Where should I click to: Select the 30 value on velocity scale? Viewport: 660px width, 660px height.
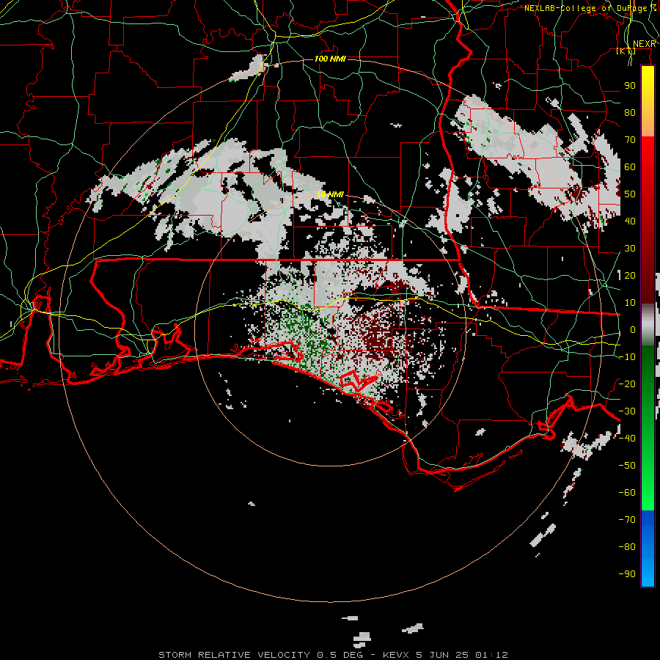(630, 249)
